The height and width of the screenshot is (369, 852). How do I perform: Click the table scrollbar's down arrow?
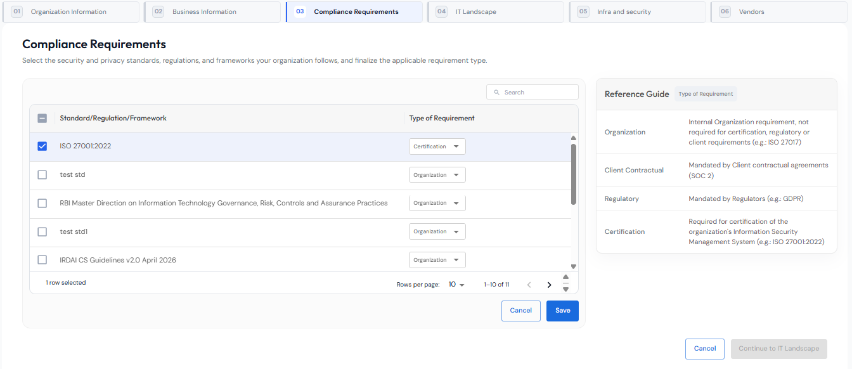point(574,267)
